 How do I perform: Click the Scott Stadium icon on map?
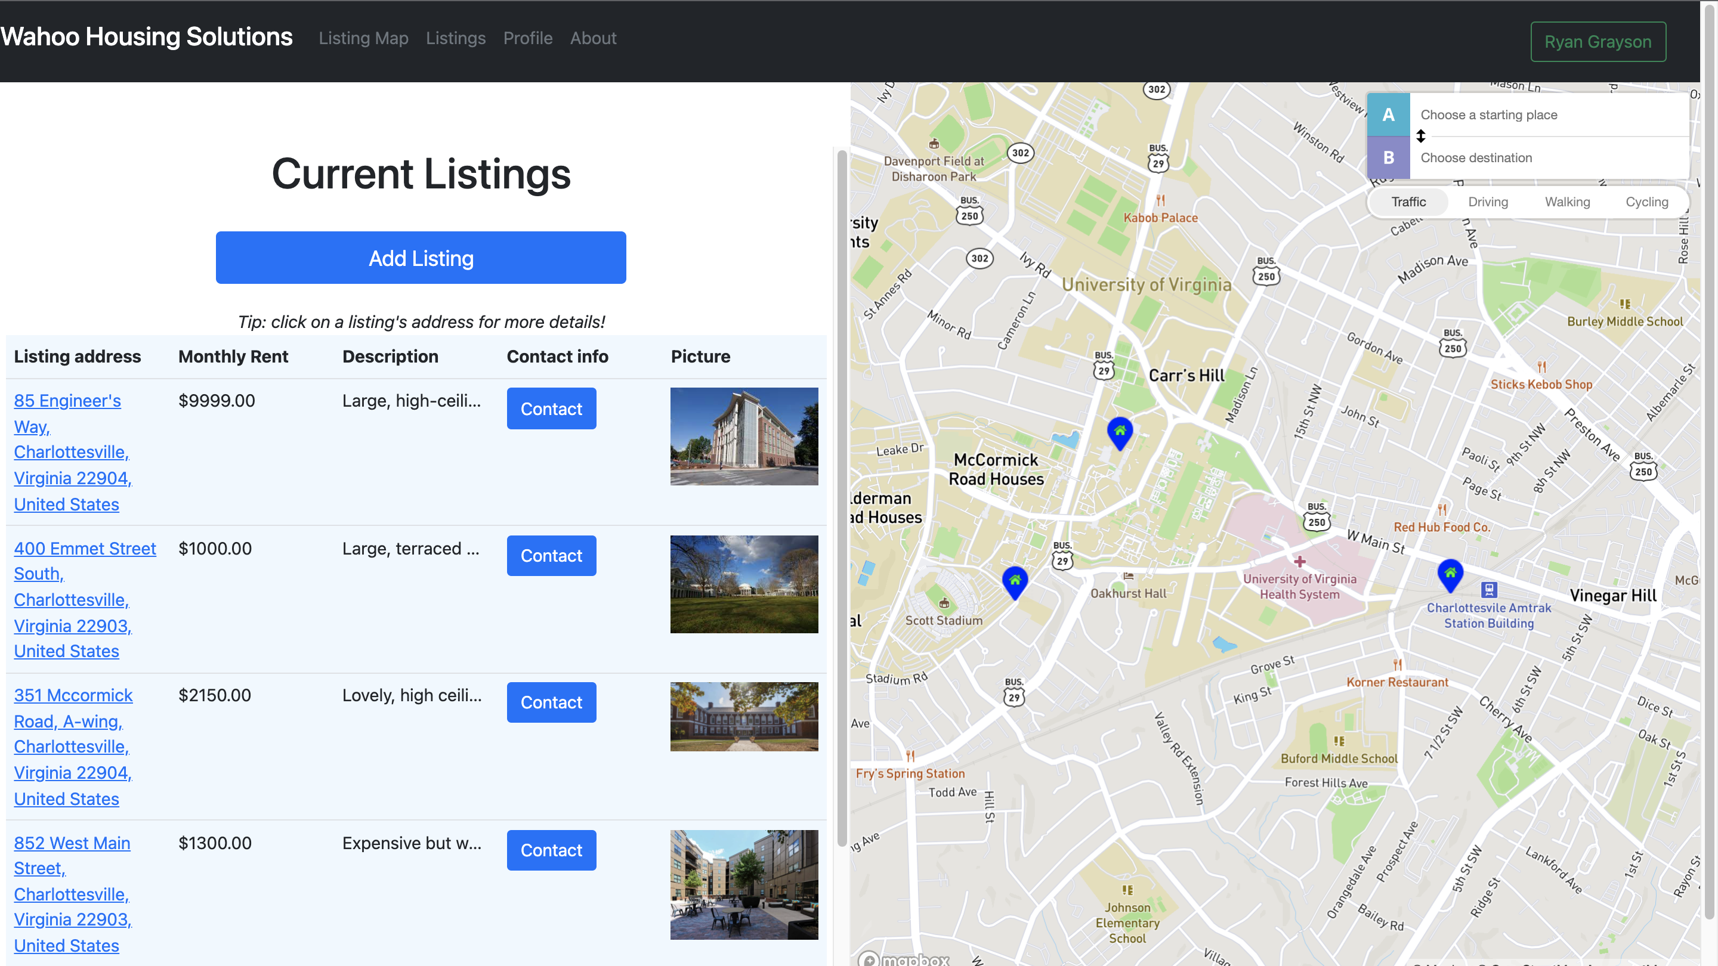tap(944, 603)
